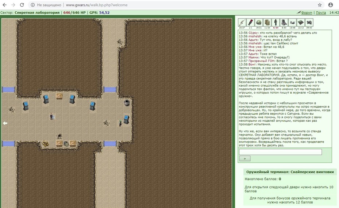
Task: Click text about needing 10 points for door
Action: pos(289,189)
